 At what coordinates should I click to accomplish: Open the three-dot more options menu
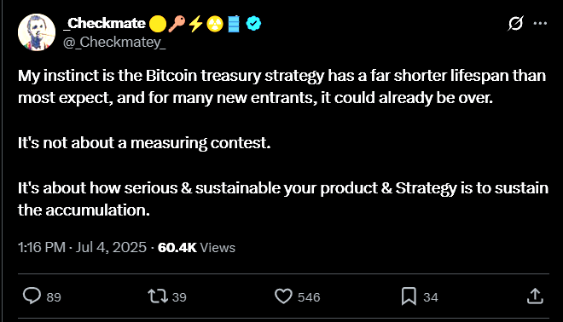[x=540, y=24]
